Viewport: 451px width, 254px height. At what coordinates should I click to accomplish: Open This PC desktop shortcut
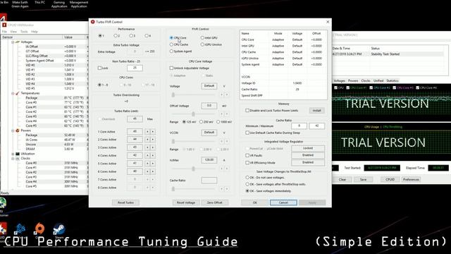tap(39, 2)
